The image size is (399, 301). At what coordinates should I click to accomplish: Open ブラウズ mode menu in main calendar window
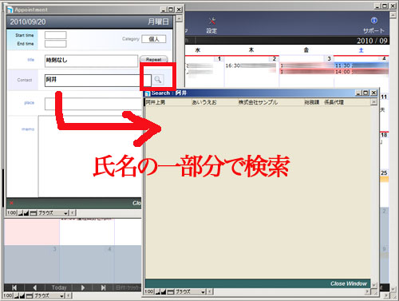click(49, 295)
